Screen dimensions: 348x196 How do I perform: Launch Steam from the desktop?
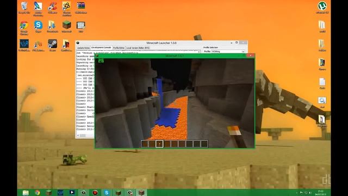(x=52, y=45)
